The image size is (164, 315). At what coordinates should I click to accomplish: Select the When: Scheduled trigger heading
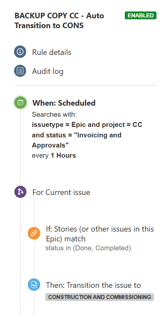64,103
